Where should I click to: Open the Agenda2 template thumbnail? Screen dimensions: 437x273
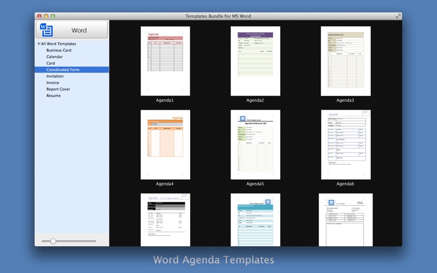coord(255,61)
